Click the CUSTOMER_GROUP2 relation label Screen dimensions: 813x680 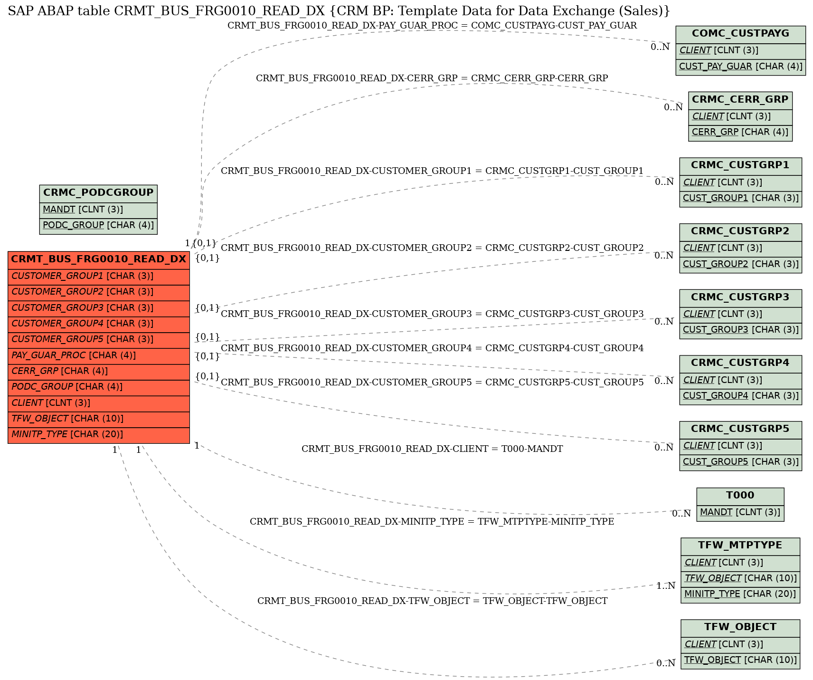432,248
